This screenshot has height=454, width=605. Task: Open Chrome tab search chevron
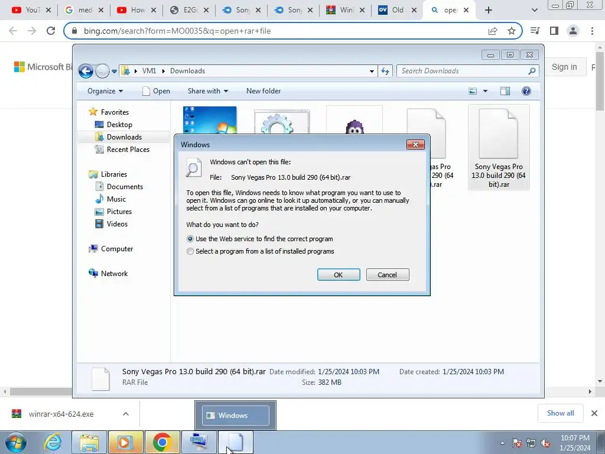[x=534, y=11]
